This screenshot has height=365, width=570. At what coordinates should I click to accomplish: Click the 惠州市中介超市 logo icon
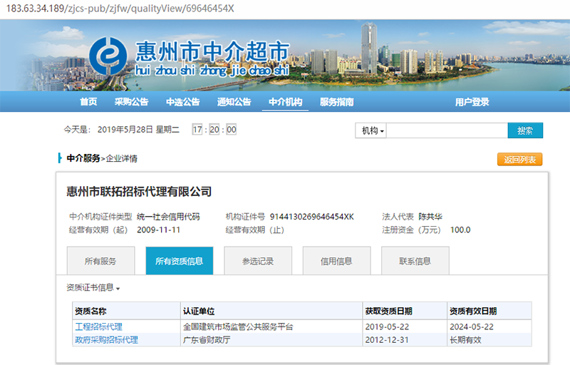[x=109, y=56]
